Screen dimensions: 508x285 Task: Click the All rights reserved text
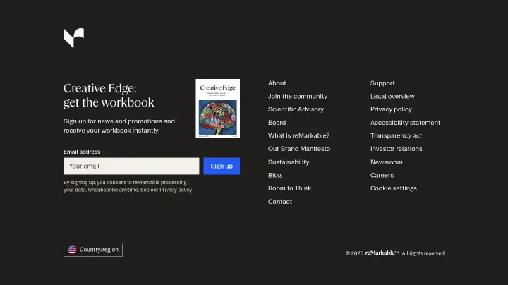point(423,253)
